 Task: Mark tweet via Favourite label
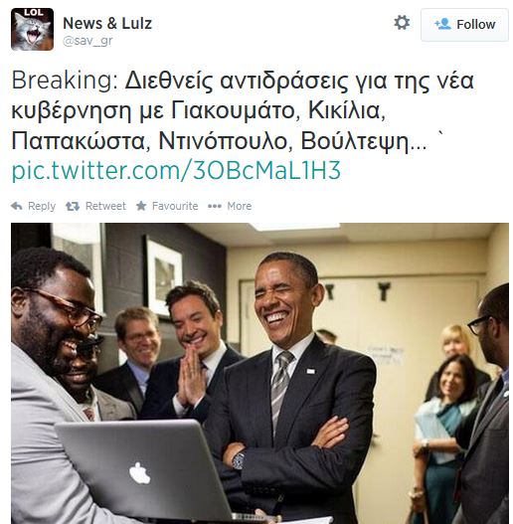(x=175, y=206)
